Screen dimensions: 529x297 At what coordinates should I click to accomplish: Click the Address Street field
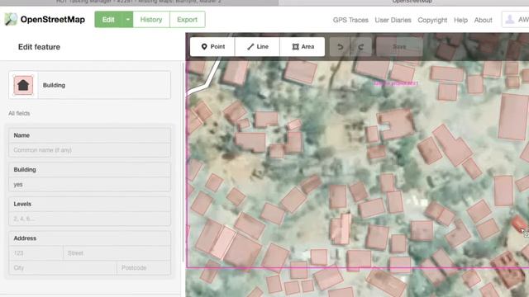pos(117,253)
